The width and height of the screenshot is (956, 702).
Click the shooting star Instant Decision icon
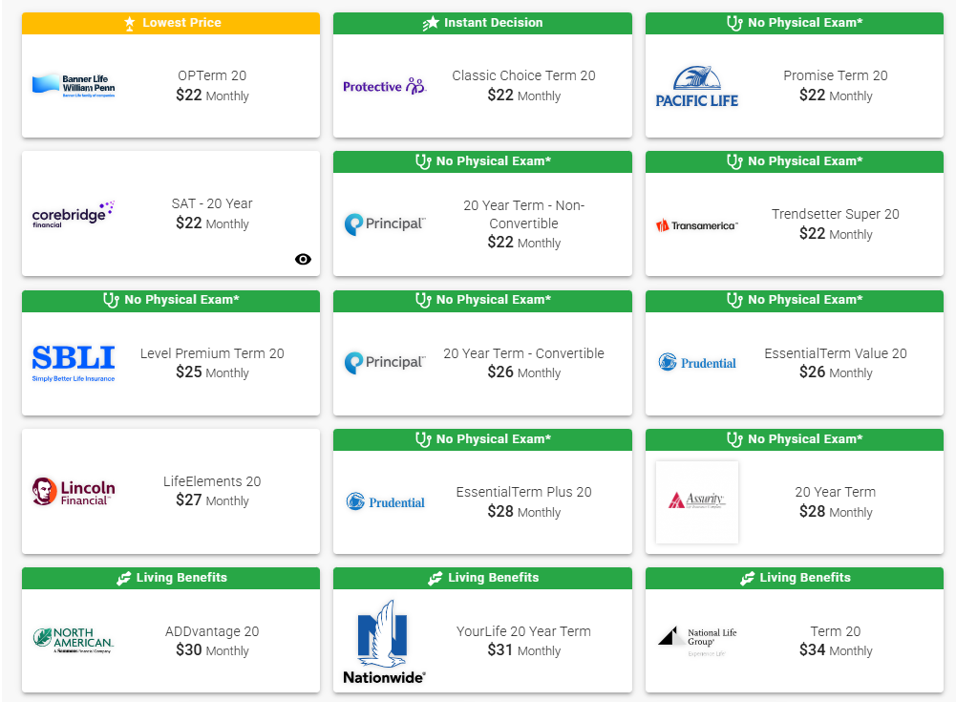click(x=431, y=23)
